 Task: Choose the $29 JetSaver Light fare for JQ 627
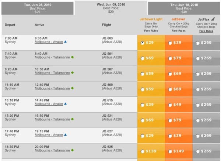pyautogui.click(x=143, y=136)
